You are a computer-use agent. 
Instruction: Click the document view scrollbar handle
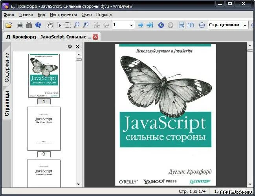(x=250, y=51)
